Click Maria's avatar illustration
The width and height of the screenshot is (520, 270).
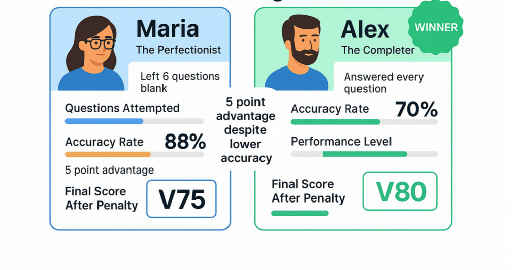92,55
